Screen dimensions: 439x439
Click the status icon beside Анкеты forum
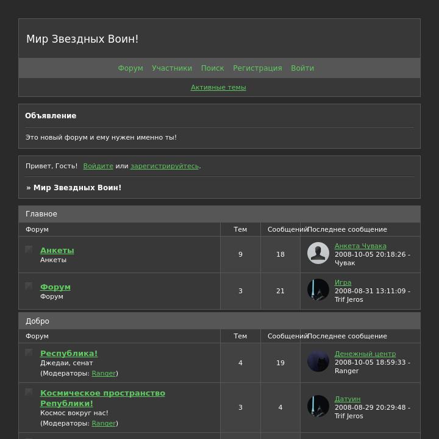click(29, 249)
